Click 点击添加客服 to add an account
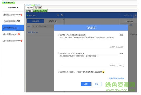This screenshot has width=141, height=95. pyautogui.click(x=13, y=8)
